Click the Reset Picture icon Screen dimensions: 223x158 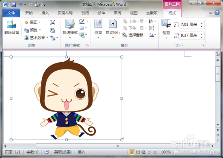coord(53,38)
